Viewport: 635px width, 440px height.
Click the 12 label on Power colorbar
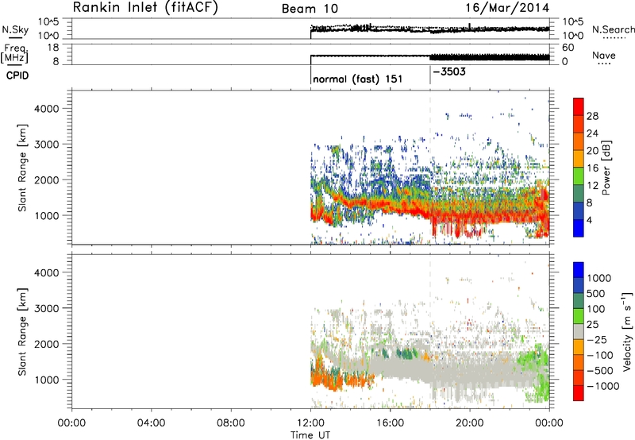tap(592, 186)
